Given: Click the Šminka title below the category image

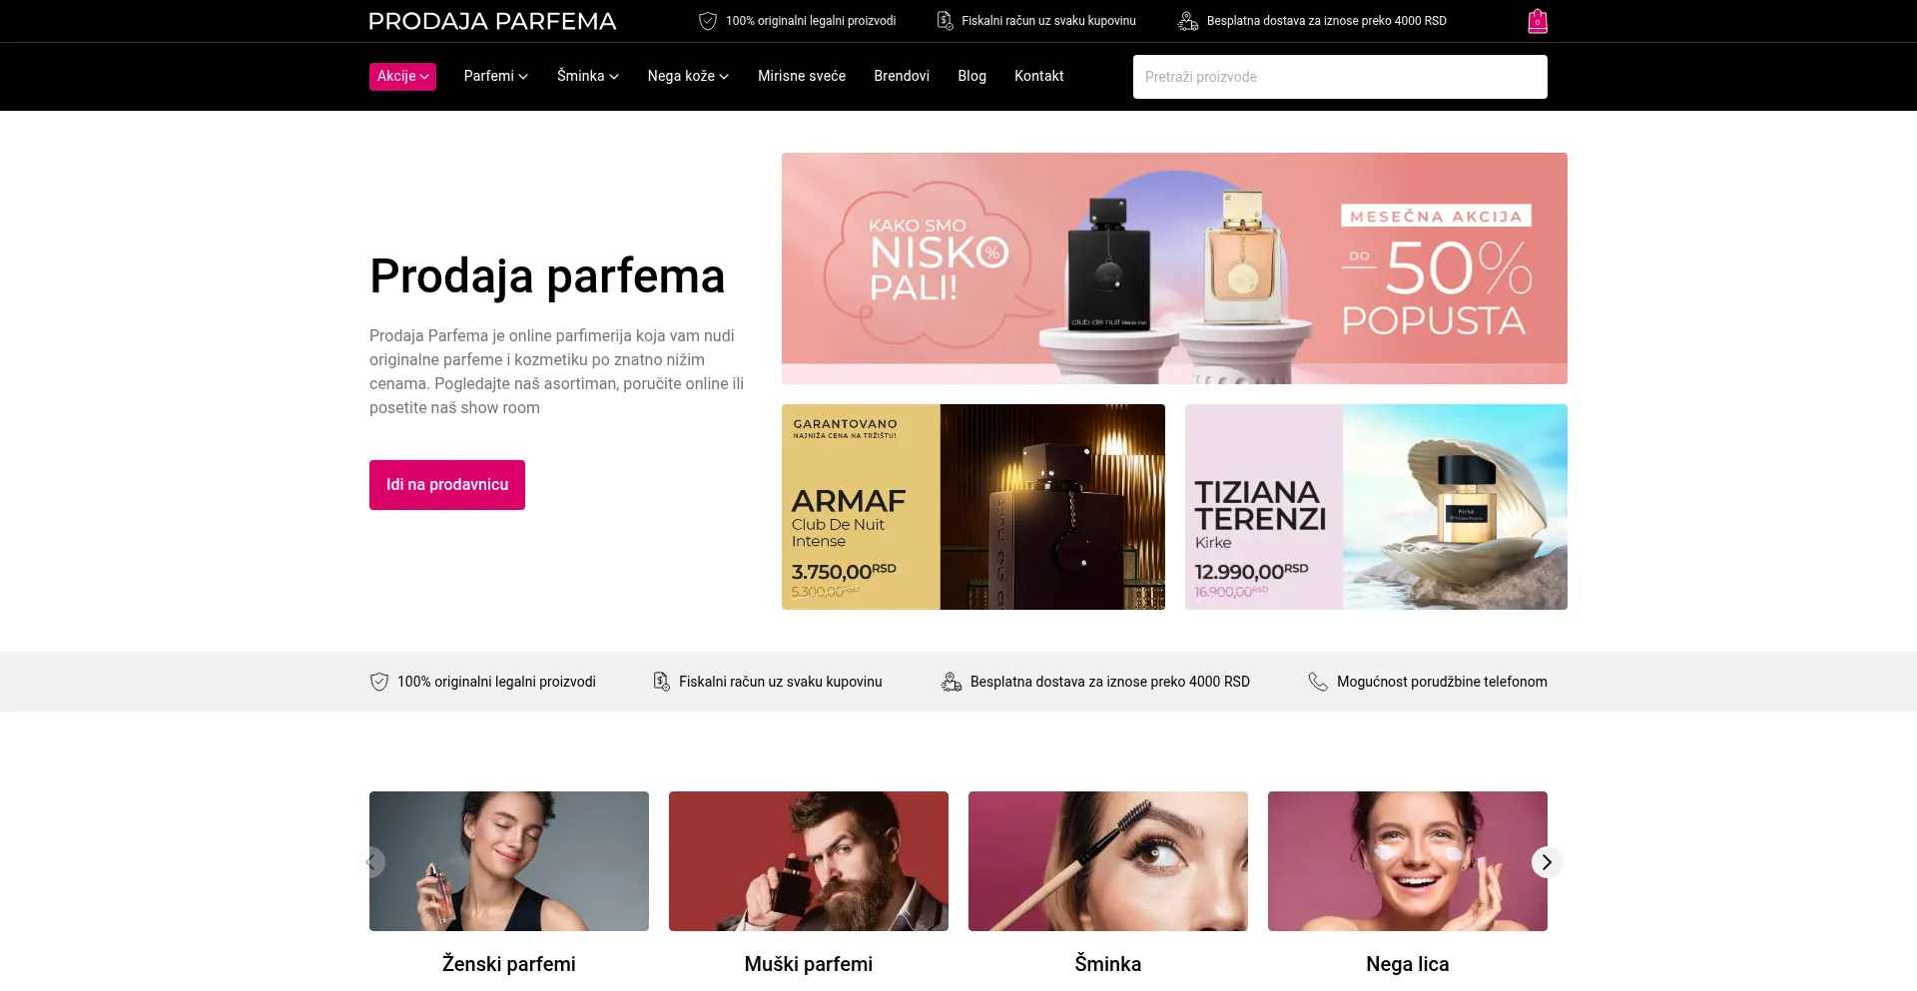Looking at the screenshot, I should coord(1108,964).
